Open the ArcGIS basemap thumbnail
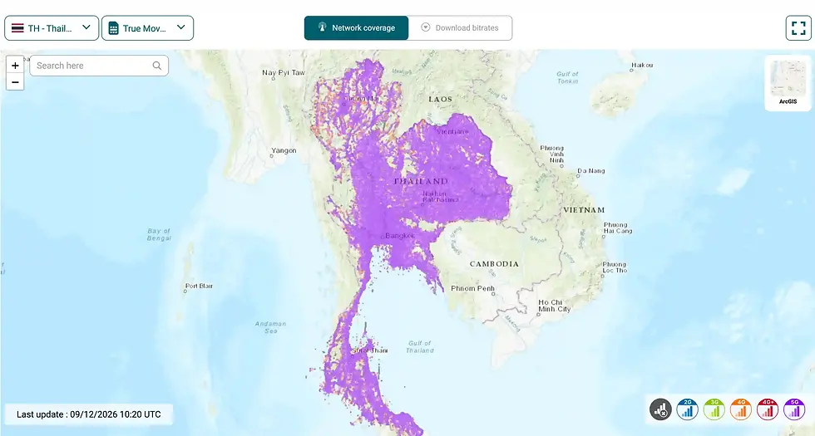This screenshot has height=436, width=815. pyautogui.click(x=788, y=83)
